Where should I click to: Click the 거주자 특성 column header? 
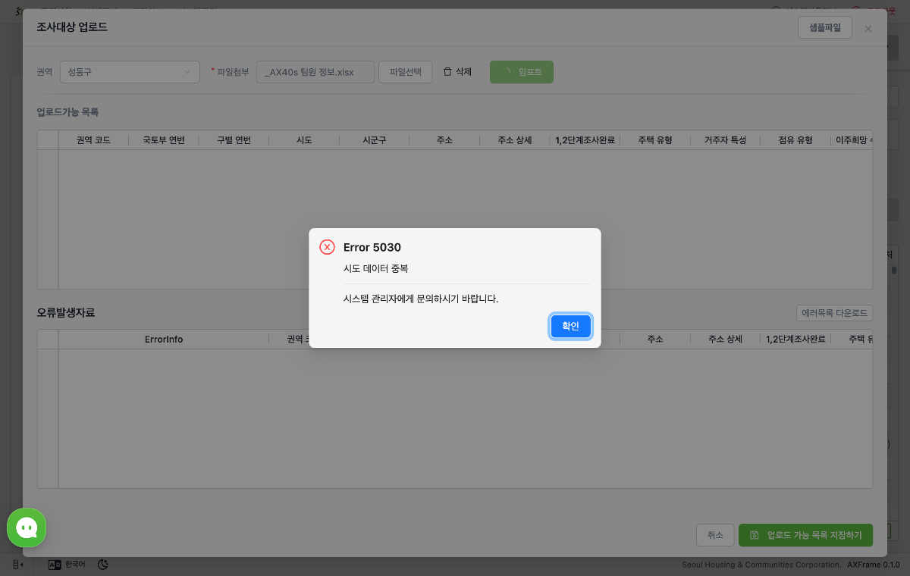point(725,140)
